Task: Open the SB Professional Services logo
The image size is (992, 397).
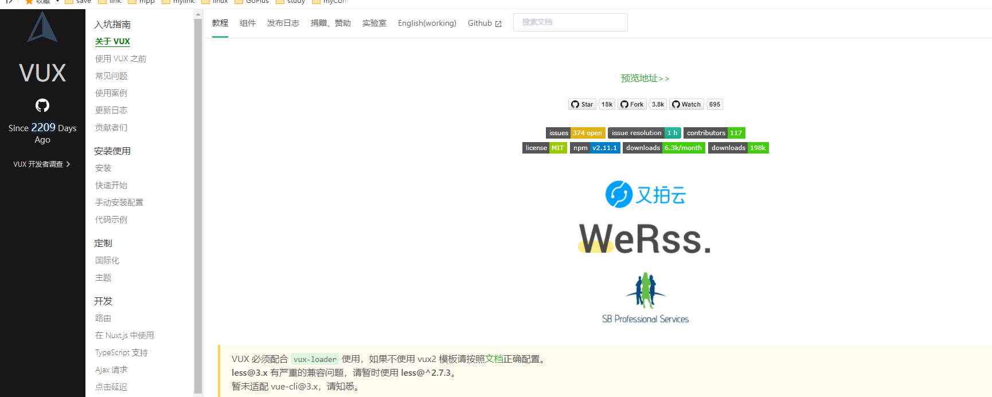Action: coord(645,298)
